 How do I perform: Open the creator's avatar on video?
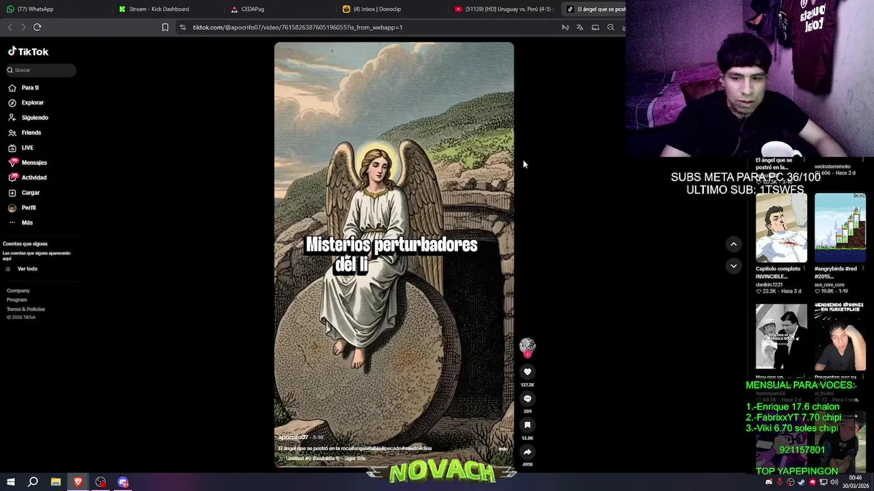point(527,345)
